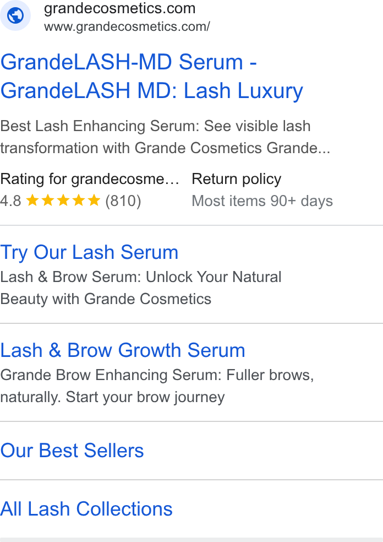The width and height of the screenshot is (383, 542).
Task: Open the Lash & Brow Growth Serum sitelink
Action: (123, 350)
